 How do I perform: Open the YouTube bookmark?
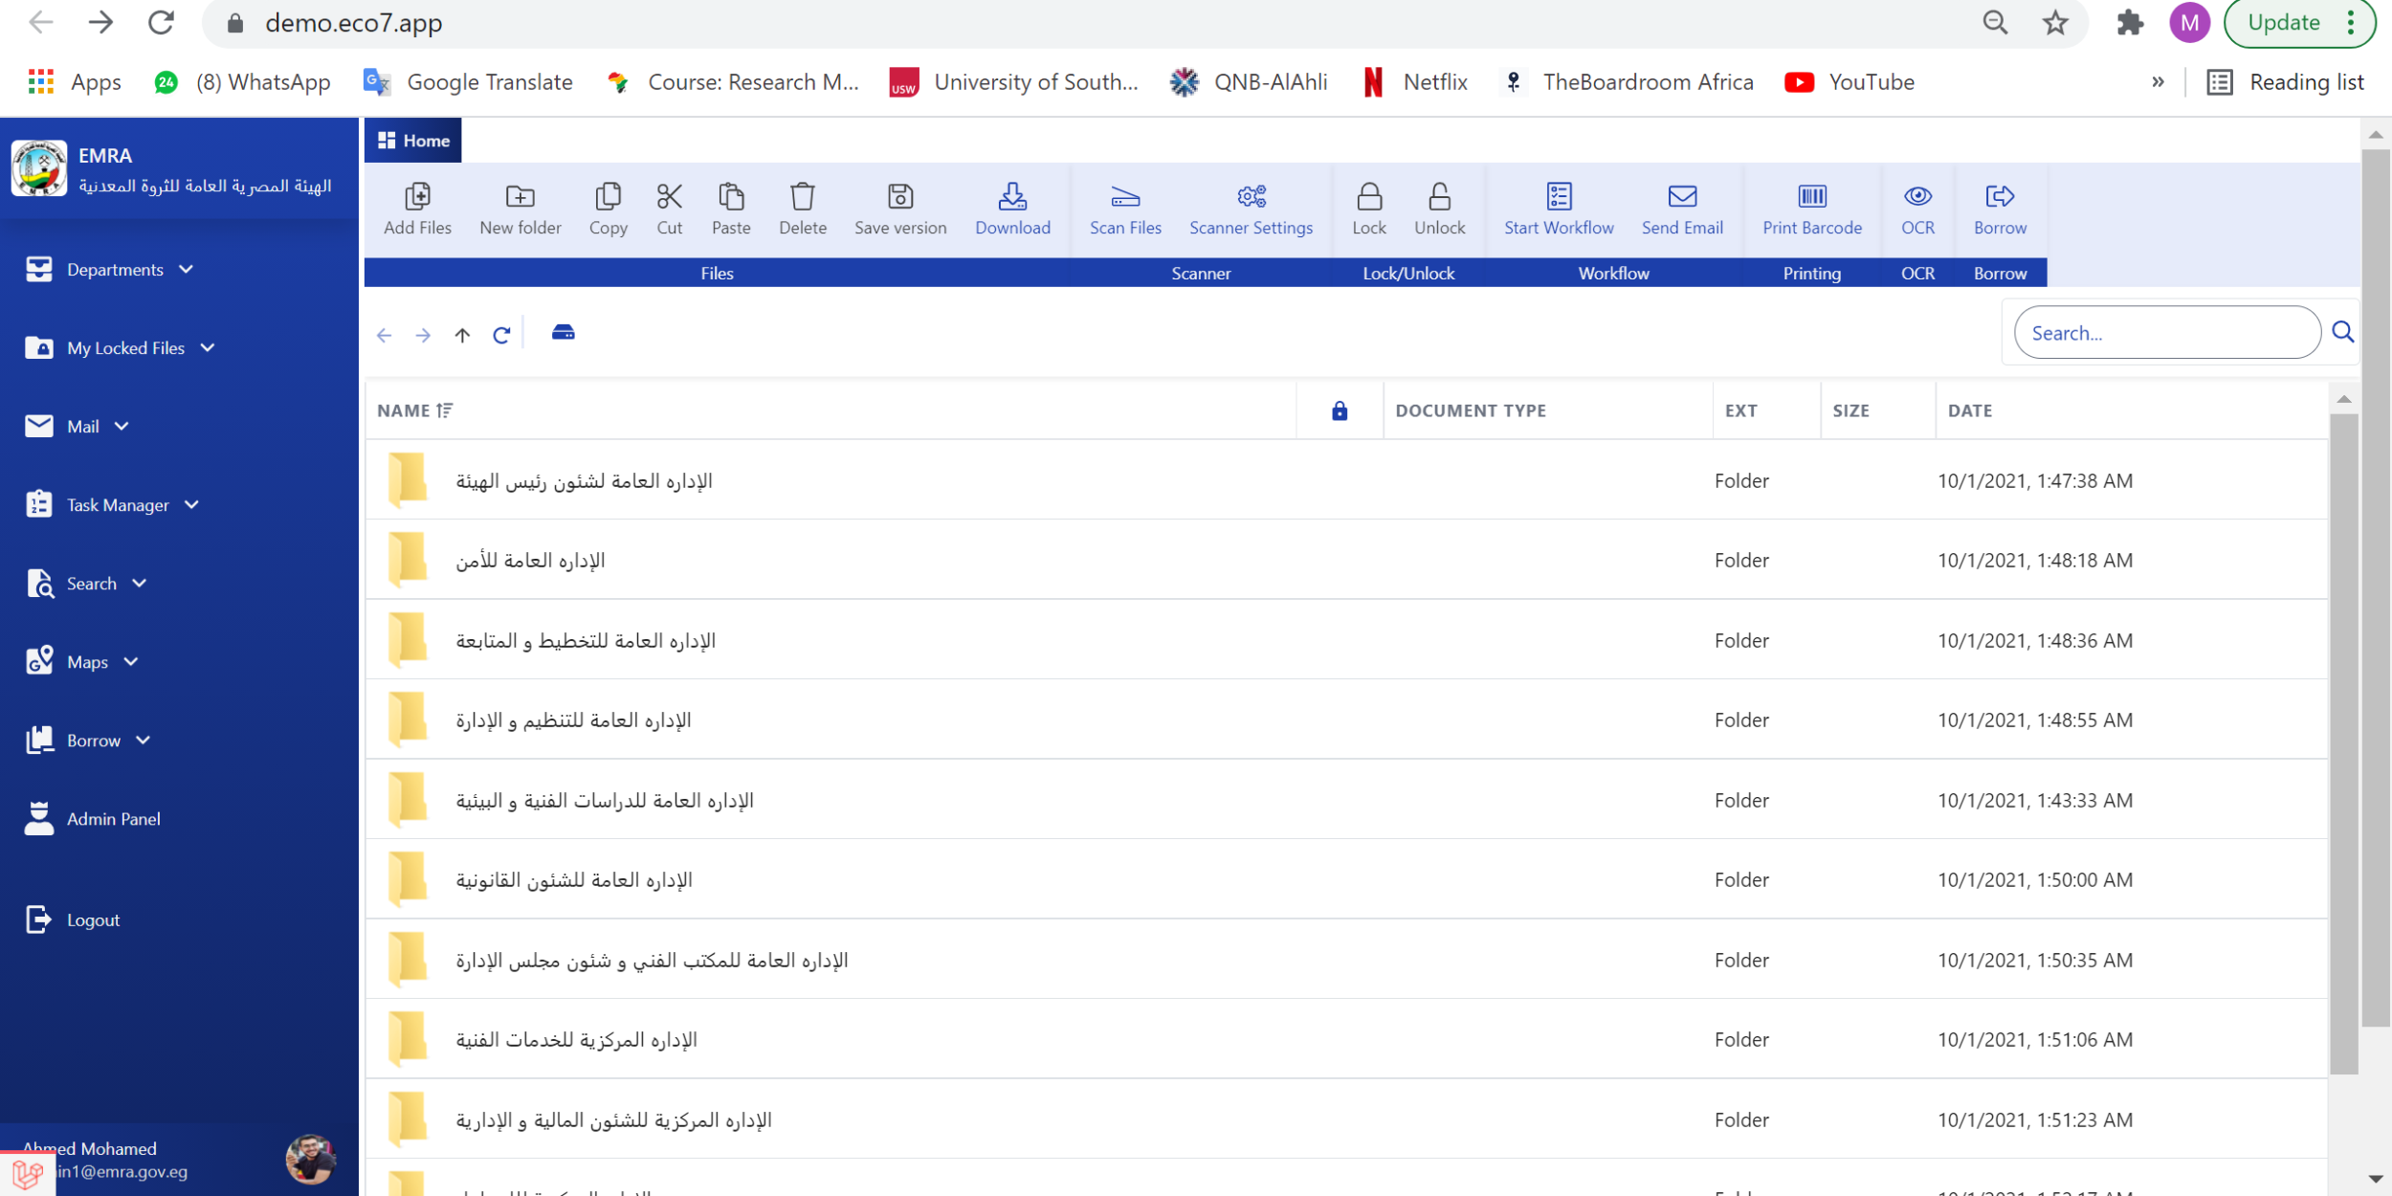pyautogui.click(x=1849, y=82)
